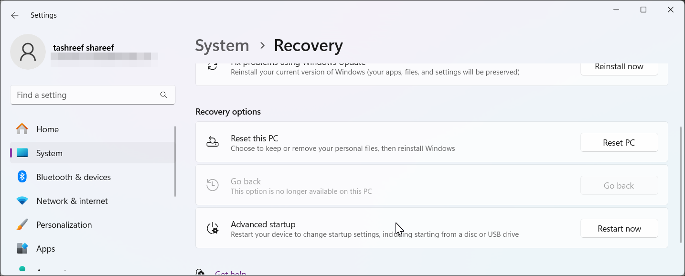Click the Bluetooth icon in sidebar
The height and width of the screenshot is (276, 685).
point(22,177)
